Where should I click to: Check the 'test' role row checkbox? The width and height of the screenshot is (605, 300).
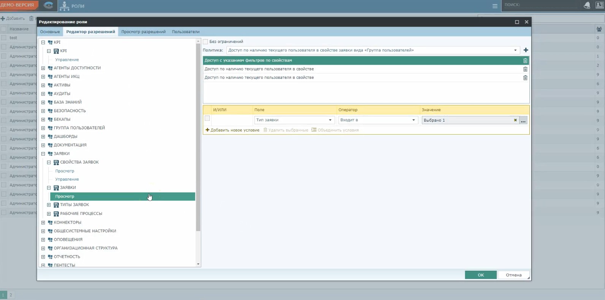click(x=3, y=38)
